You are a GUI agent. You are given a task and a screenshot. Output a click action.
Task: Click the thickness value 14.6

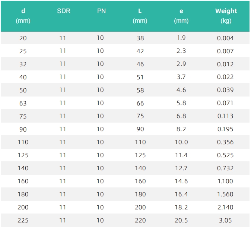(x=181, y=181)
